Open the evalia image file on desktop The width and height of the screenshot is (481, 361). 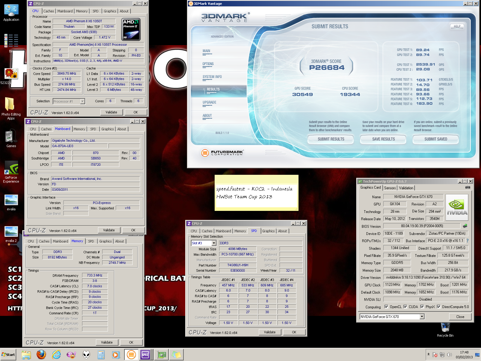click(x=11, y=202)
